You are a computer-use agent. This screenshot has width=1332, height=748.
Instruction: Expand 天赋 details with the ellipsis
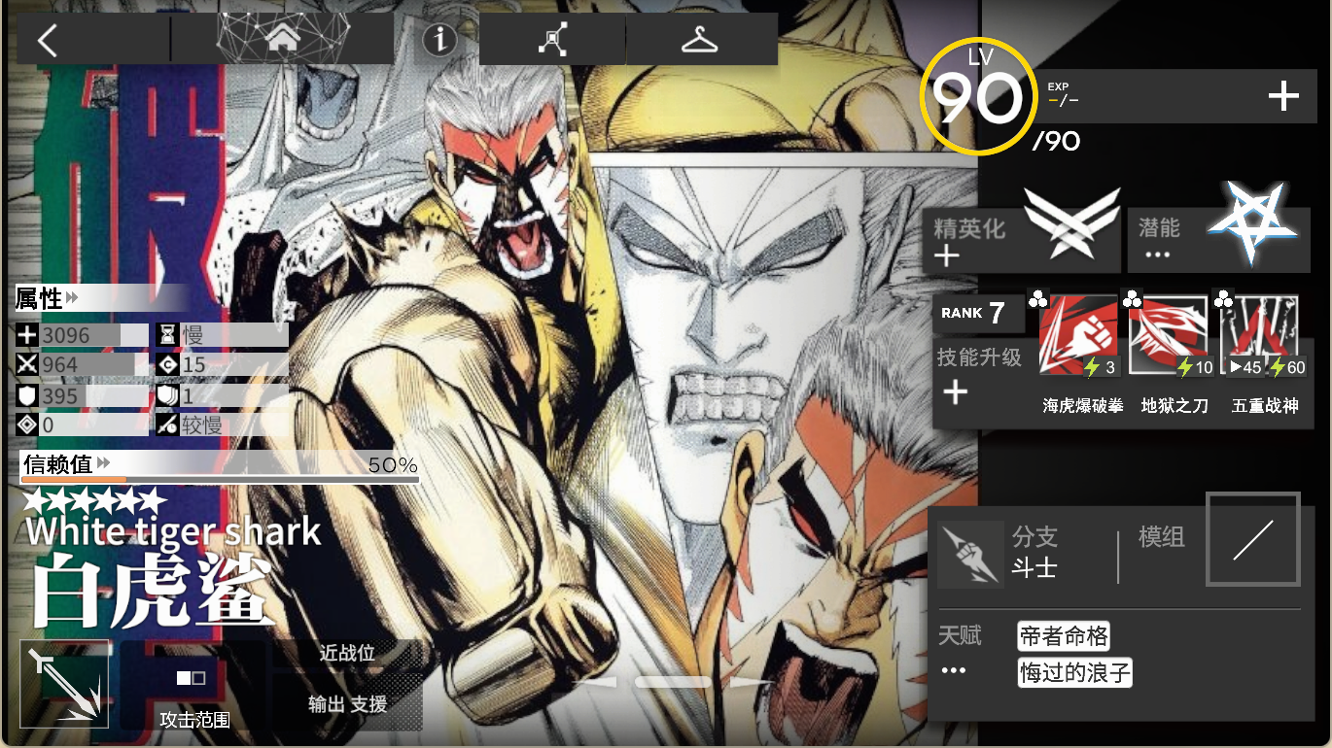(954, 670)
